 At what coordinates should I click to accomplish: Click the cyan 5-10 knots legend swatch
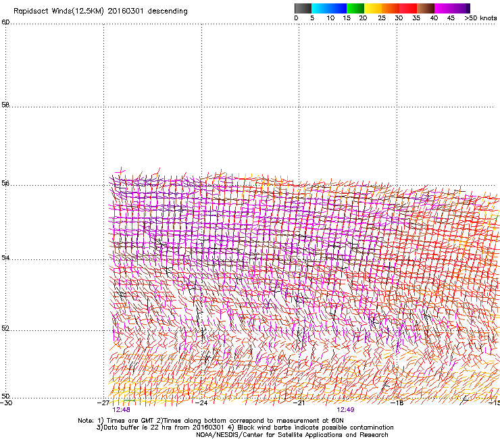pyautogui.click(x=320, y=8)
